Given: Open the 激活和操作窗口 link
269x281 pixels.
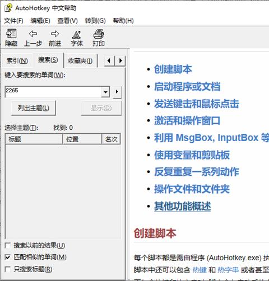Looking at the screenshot, I should coord(187,121).
